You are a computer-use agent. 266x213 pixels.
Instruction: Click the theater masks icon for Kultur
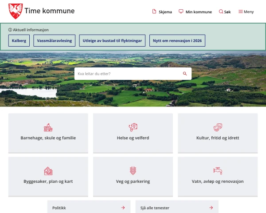click(x=218, y=127)
